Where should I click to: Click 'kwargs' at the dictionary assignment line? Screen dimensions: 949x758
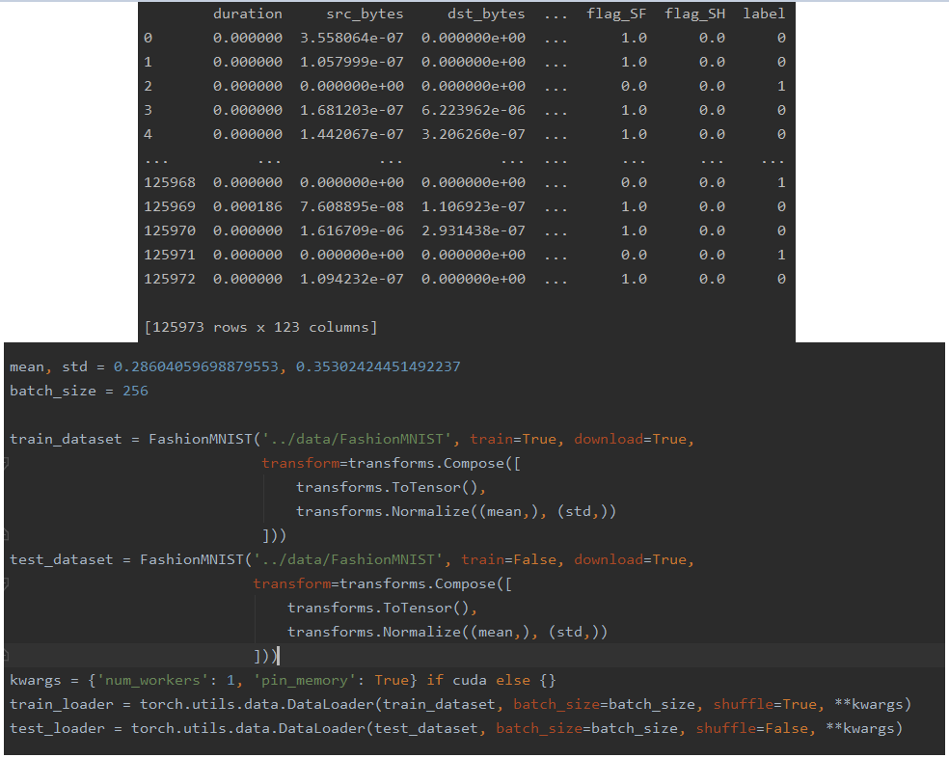pyautogui.click(x=35, y=681)
